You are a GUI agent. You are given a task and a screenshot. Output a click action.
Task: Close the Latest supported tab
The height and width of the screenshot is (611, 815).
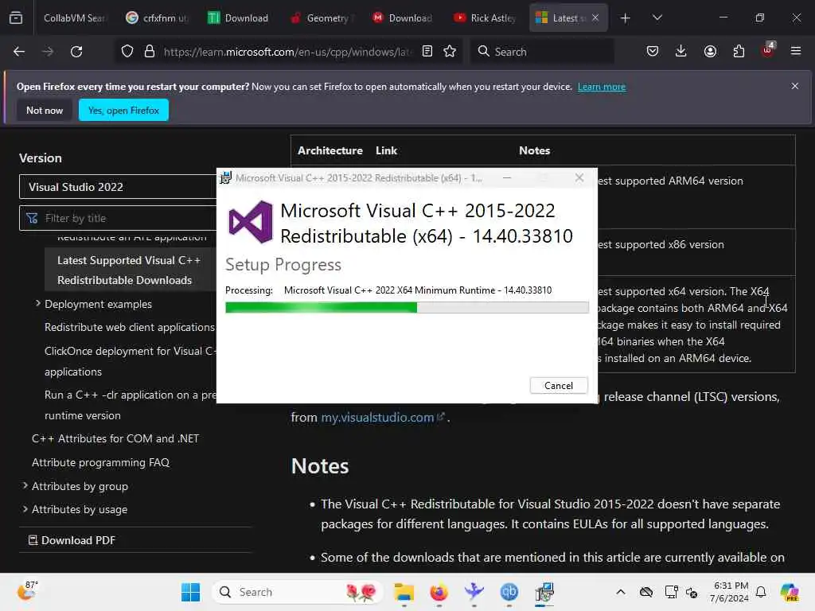595,18
